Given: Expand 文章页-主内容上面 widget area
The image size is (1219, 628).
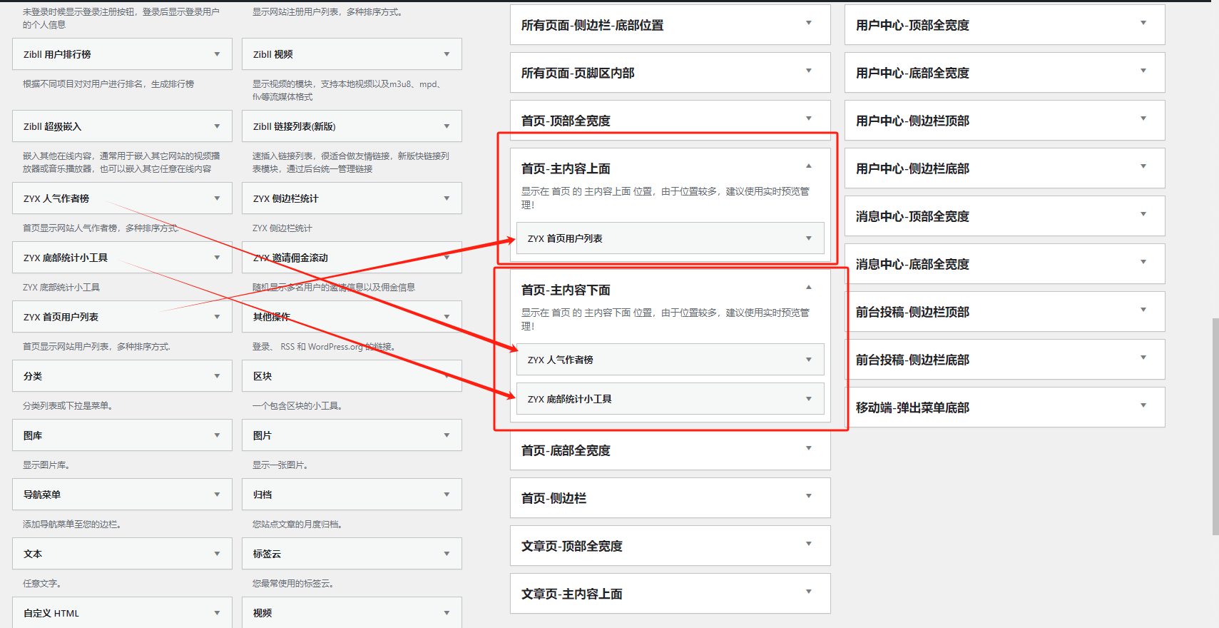Looking at the screenshot, I should pos(808,592).
